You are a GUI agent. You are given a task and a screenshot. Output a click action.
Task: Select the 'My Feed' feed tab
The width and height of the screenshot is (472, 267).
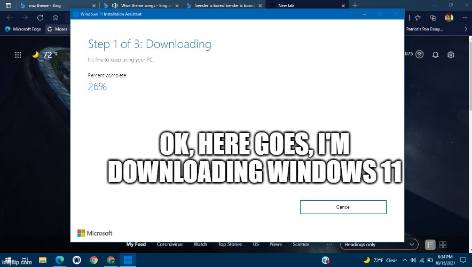pos(136,244)
